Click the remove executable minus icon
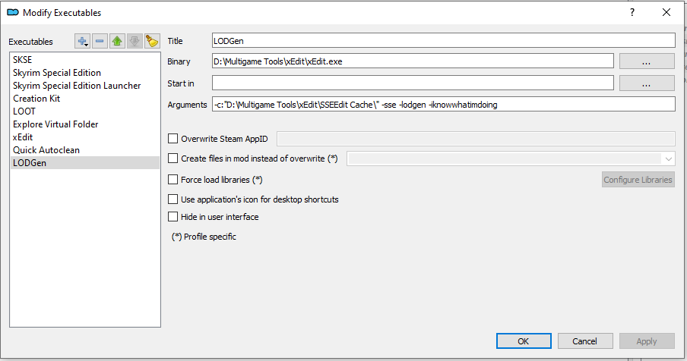 pos(100,41)
